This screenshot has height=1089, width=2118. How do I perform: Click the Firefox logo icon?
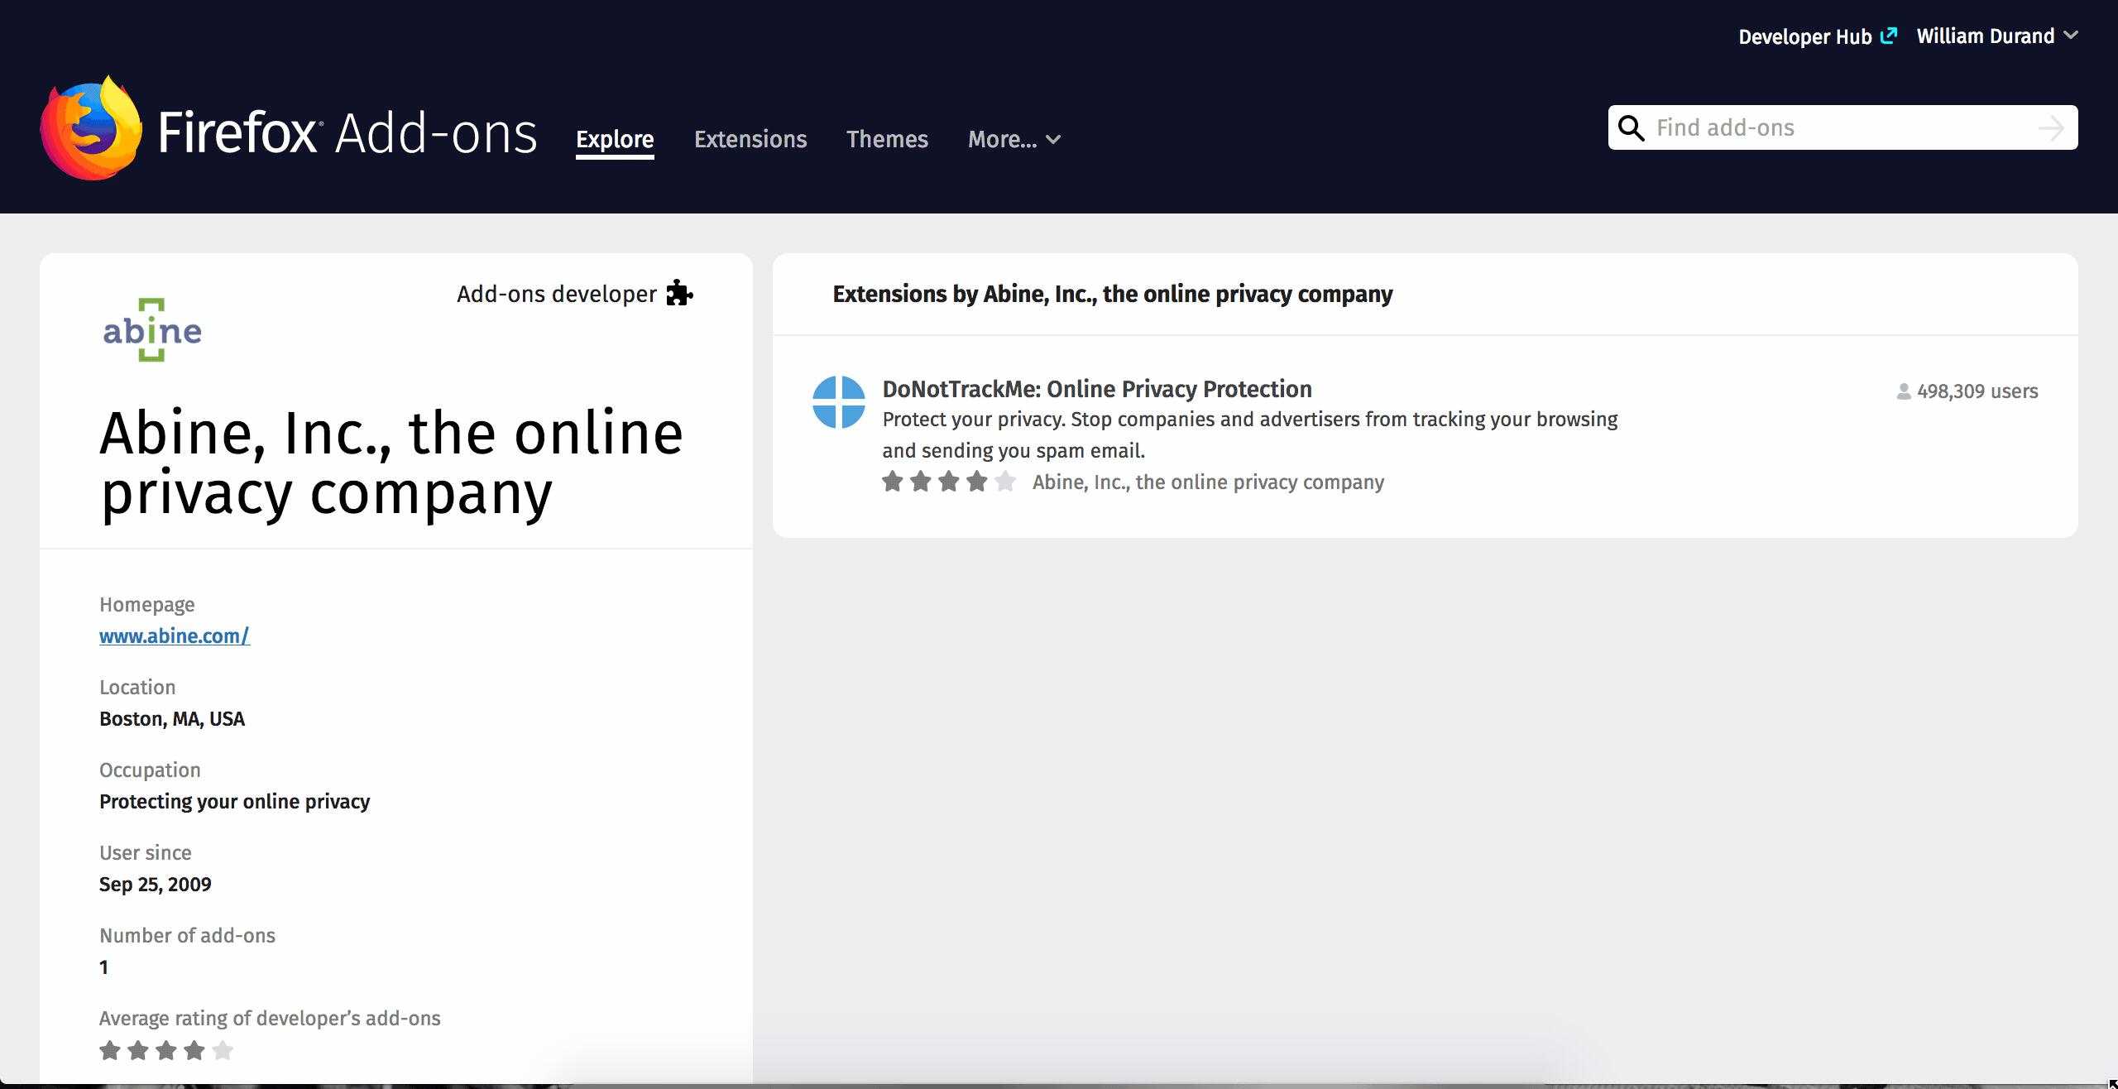(x=91, y=129)
